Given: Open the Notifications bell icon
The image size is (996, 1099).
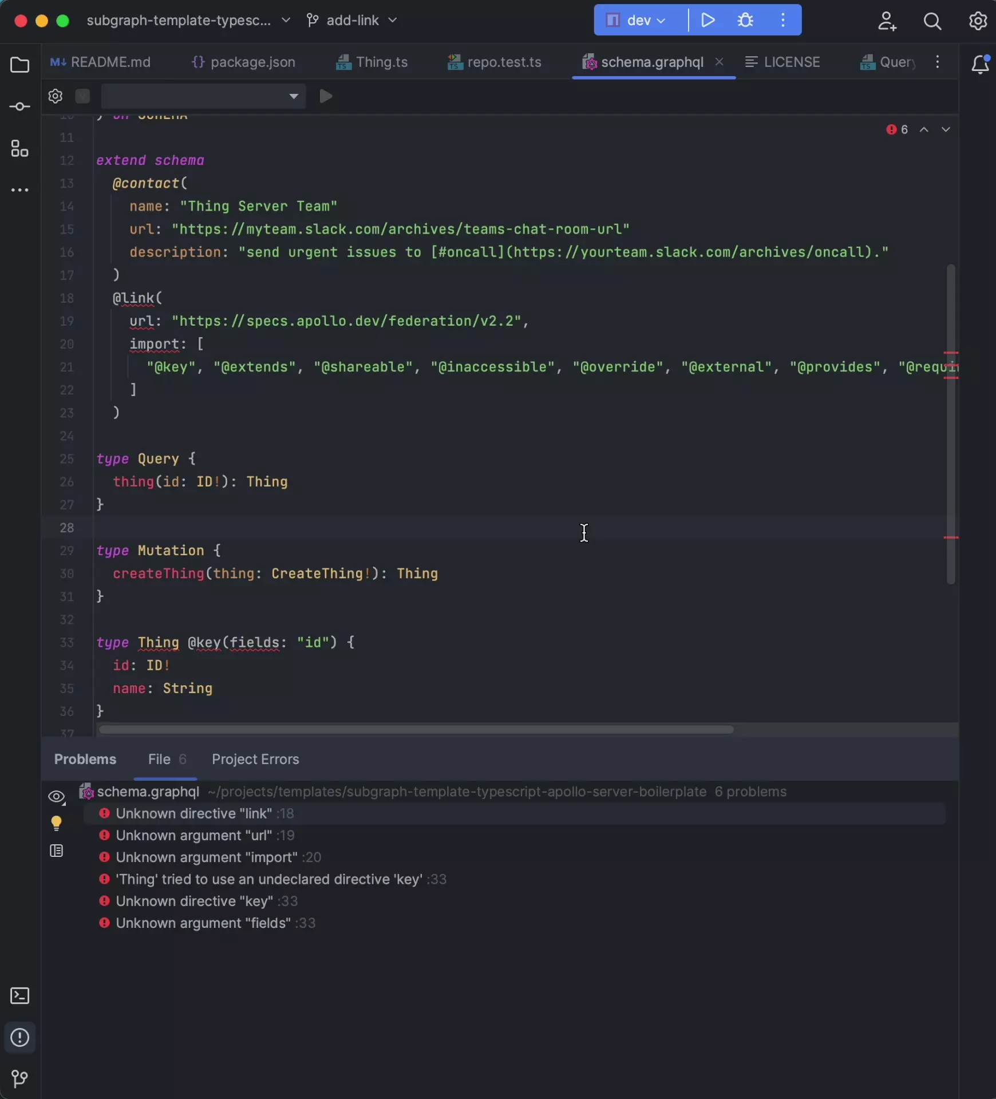Looking at the screenshot, I should pyautogui.click(x=980, y=64).
